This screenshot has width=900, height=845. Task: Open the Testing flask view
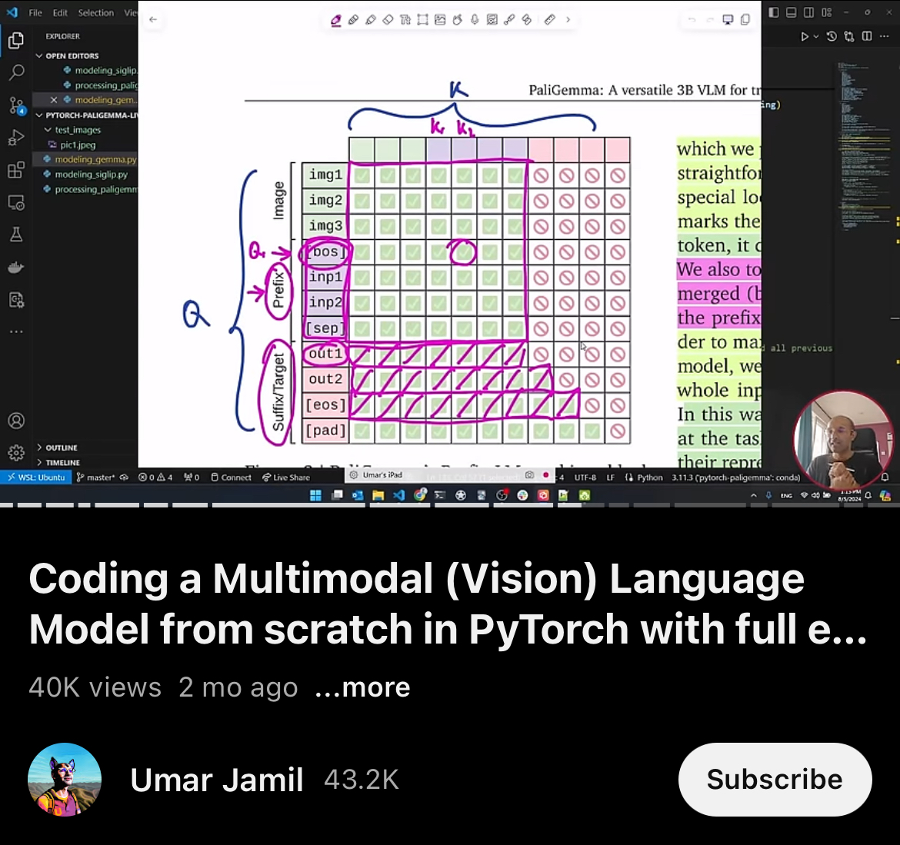click(16, 235)
